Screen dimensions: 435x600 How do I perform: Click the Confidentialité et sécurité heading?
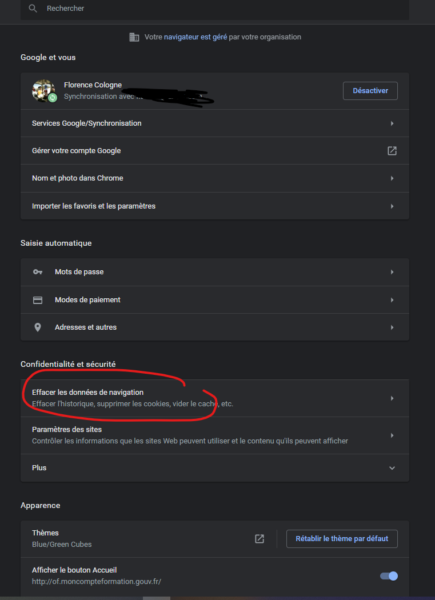tap(68, 364)
